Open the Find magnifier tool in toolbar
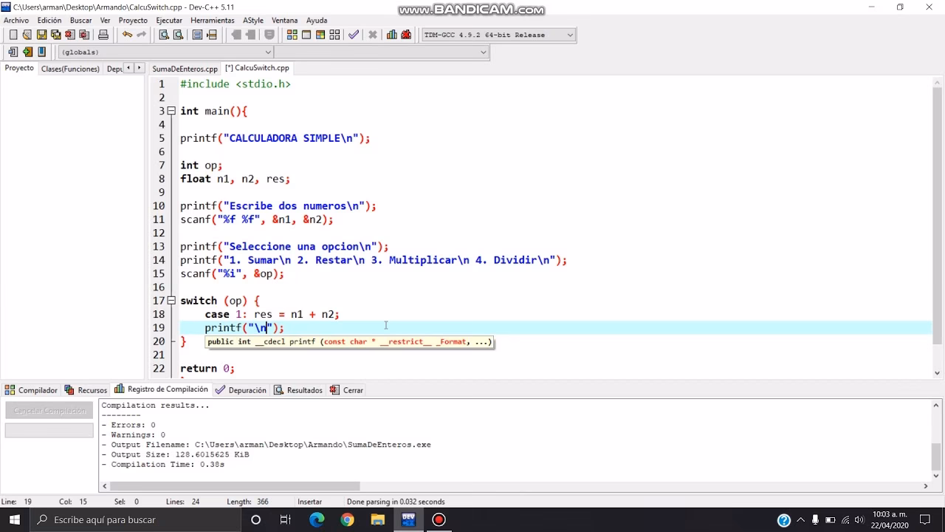This screenshot has width=945, height=532. coord(164,35)
